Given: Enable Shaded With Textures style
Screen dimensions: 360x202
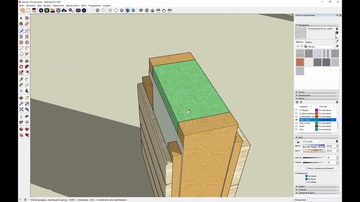Looking at the screenshot, I should 128,11.
